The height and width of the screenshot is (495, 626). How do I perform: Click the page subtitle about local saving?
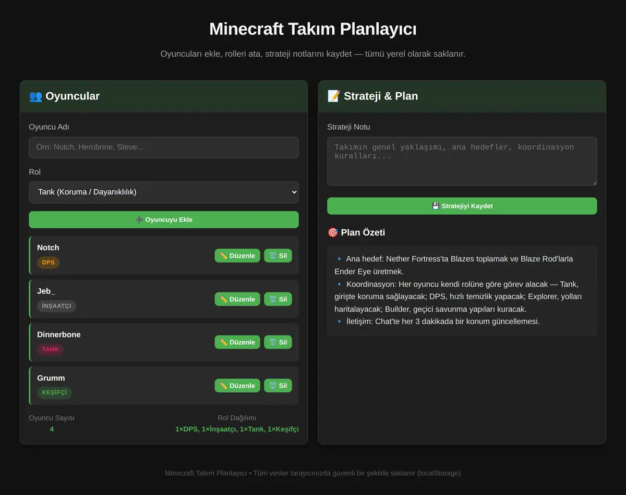[x=313, y=54]
